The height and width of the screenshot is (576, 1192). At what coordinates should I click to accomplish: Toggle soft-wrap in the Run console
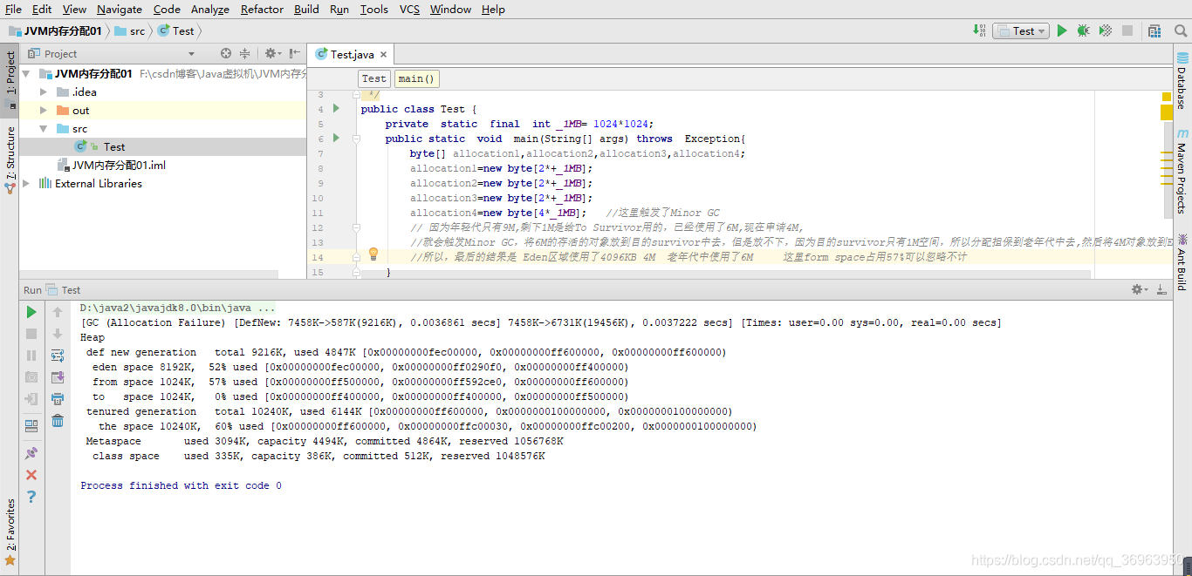58,356
